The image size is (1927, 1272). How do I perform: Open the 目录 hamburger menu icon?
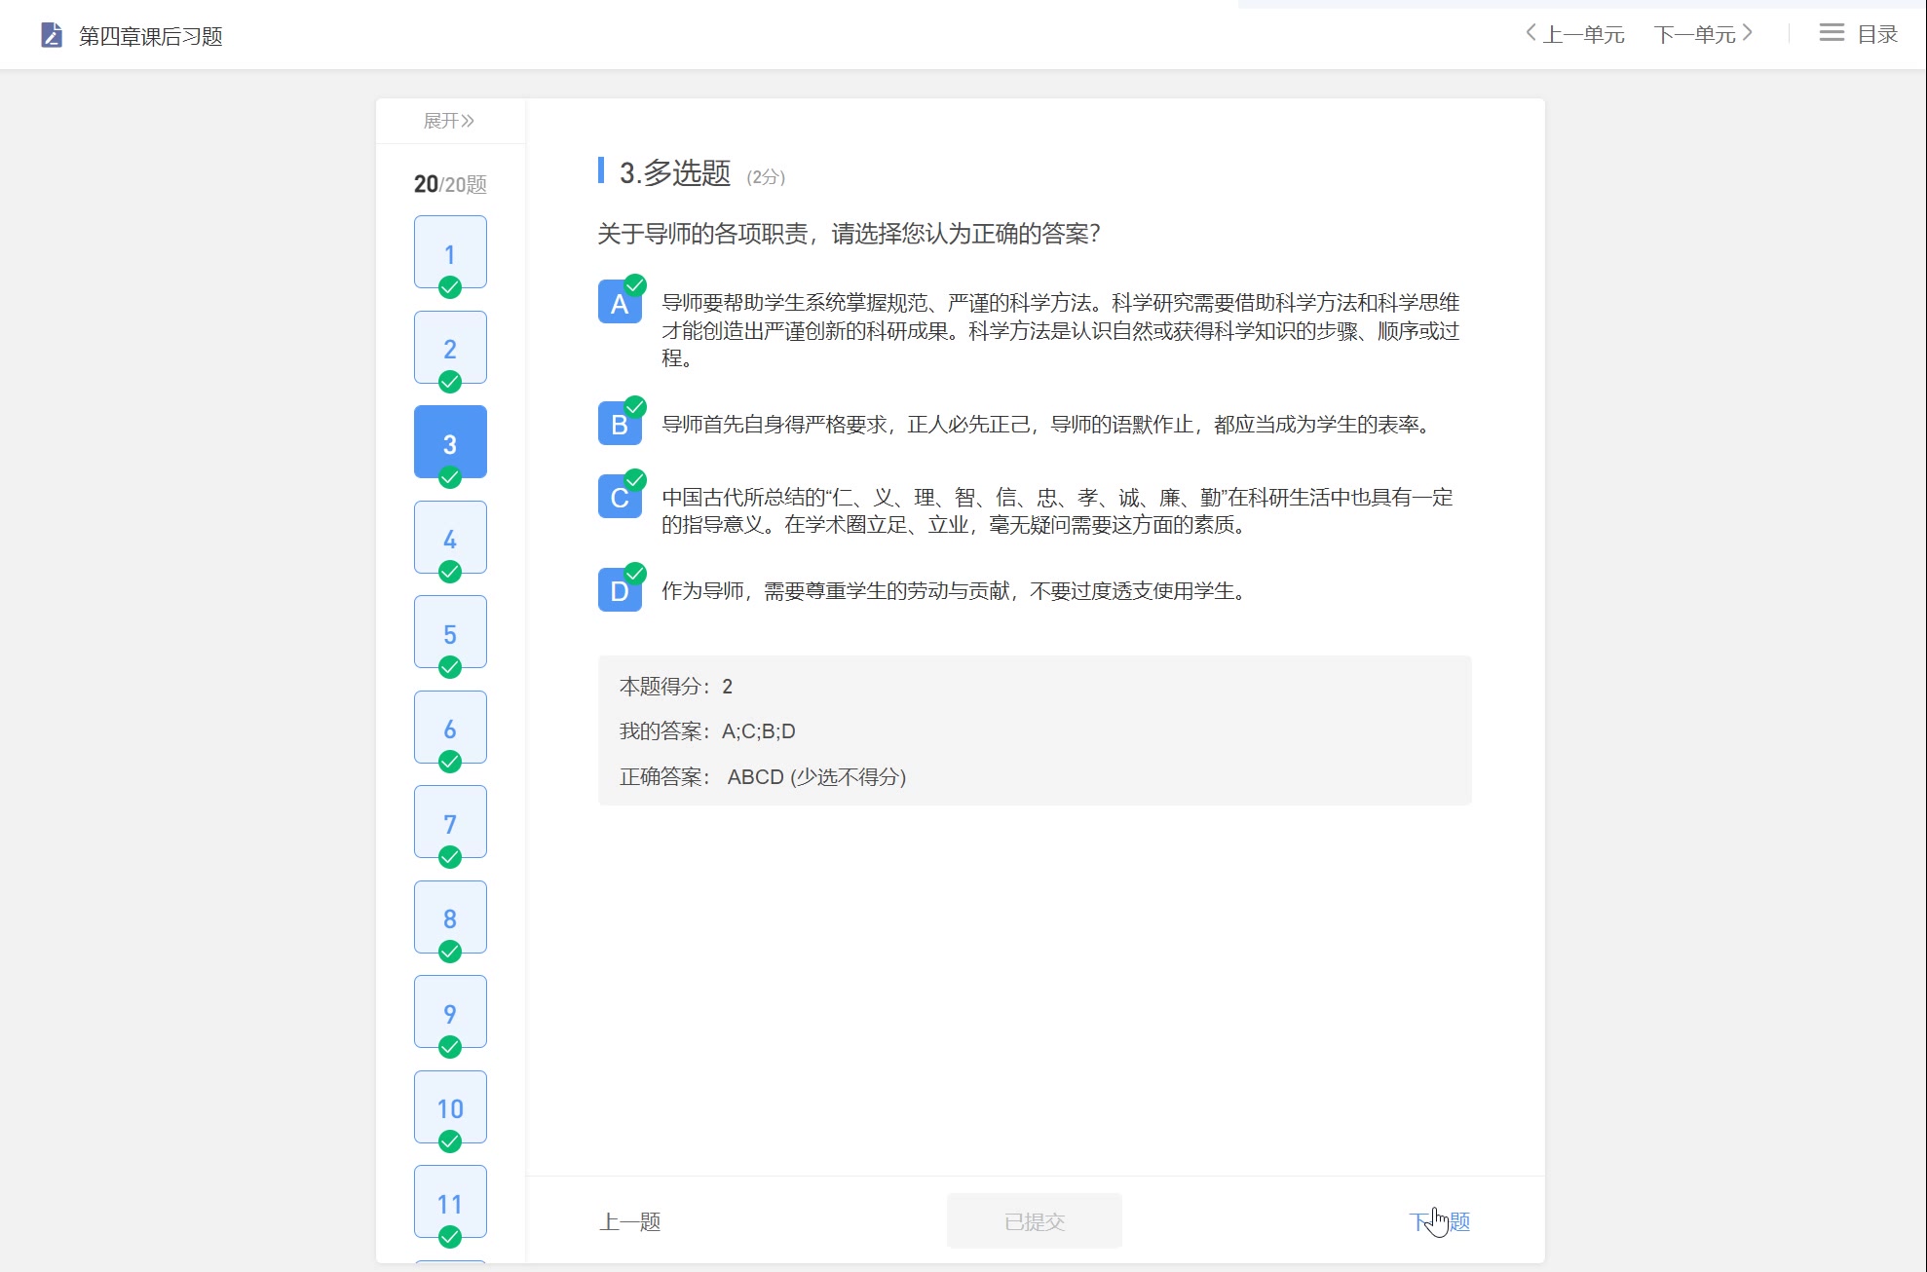(x=1832, y=33)
